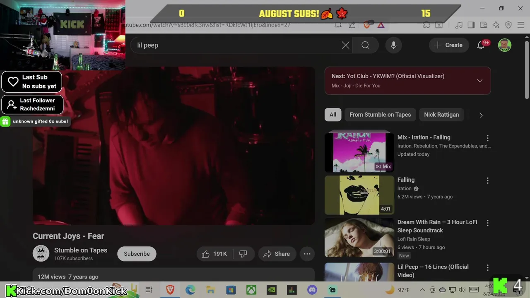Open Brave Leo AI sparkle icon
Image resolution: width=530 pixels, height=298 pixels.
click(x=496, y=25)
